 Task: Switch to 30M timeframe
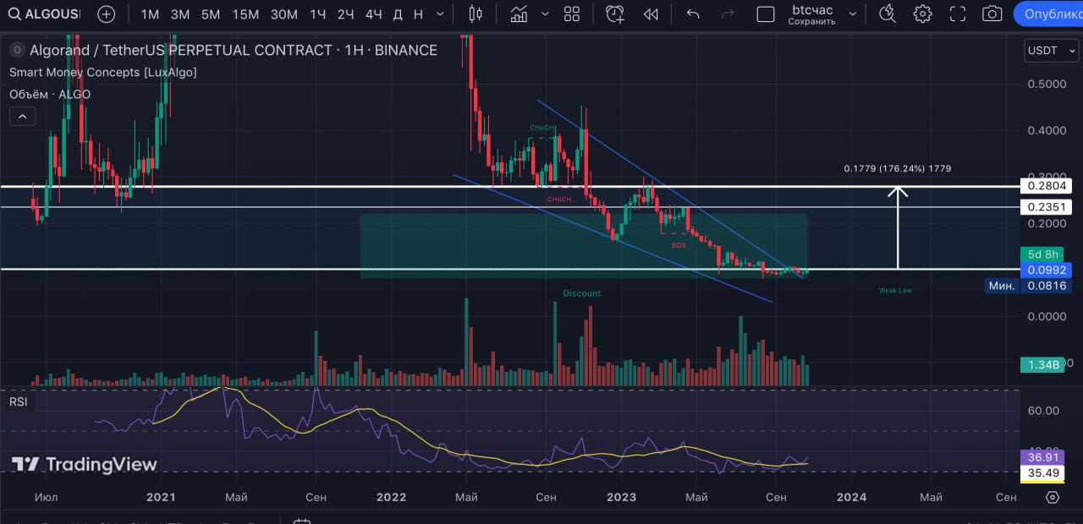(x=284, y=14)
